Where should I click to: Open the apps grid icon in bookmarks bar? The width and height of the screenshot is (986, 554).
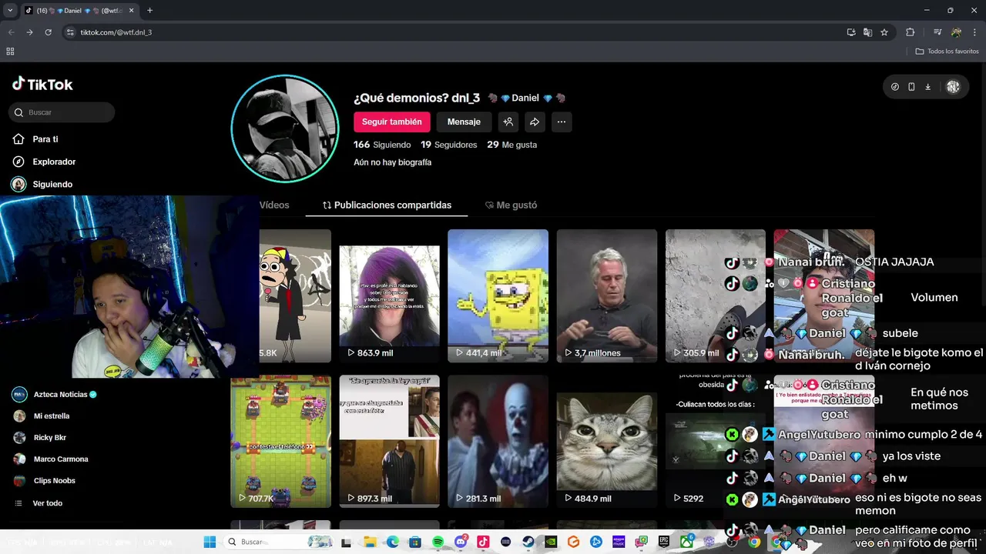coord(10,52)
